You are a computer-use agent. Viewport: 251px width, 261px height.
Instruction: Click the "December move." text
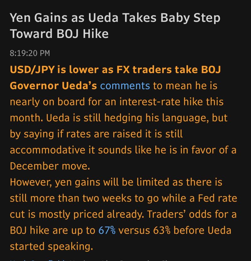[x=50, y=166]
